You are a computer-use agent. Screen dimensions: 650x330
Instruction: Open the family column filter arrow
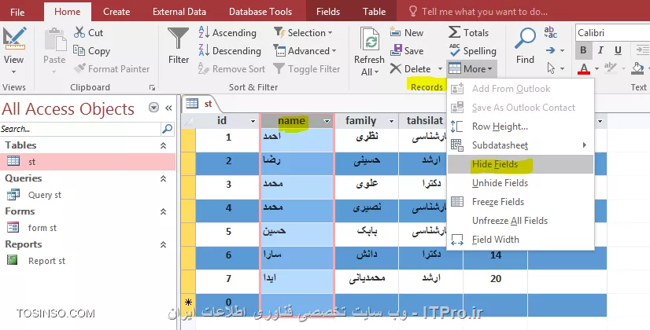(391, 121)
